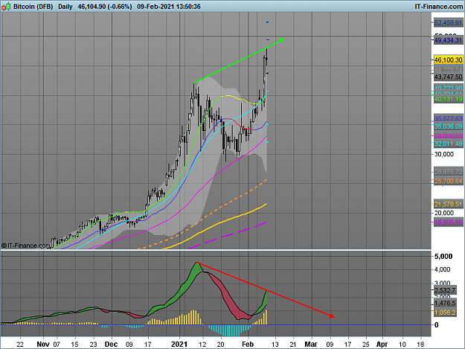Select the 25 date label before Apr

tap(365, 345)
